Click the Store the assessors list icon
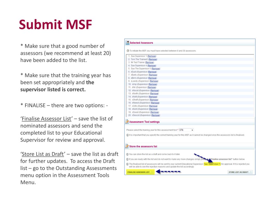 [127, 146]
